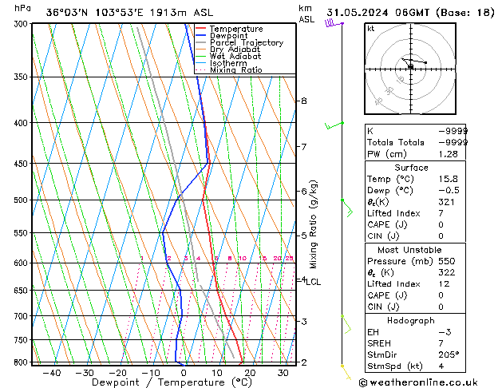This screenshot has width=502, height=388.
Task: Click the blue Dewpoint legend line
Action: (200, 35)
